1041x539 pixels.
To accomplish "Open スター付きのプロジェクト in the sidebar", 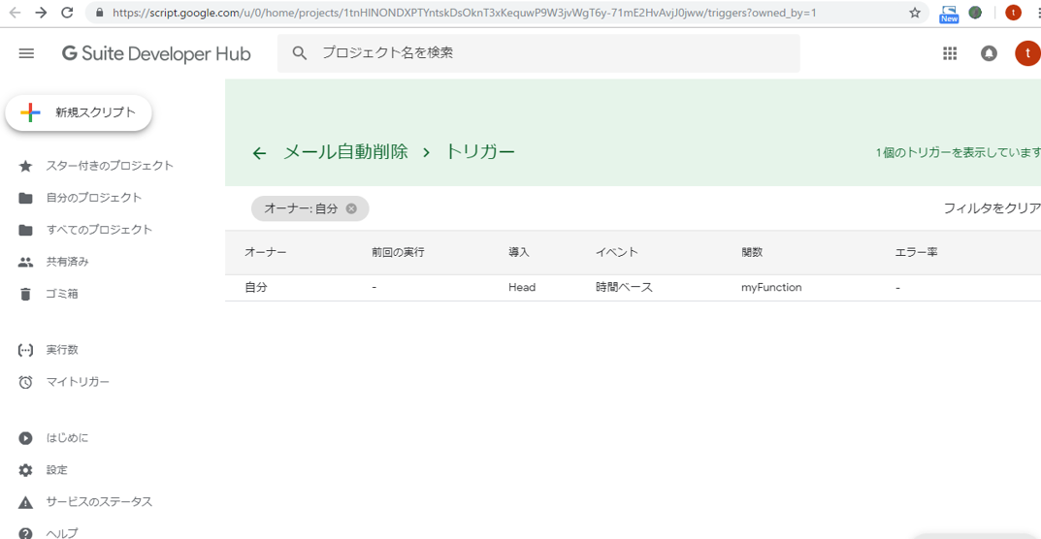I will point(111,166).
